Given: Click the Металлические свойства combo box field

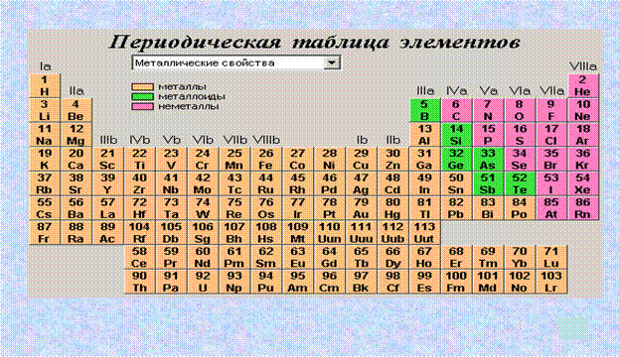Looking at the screenshot, I should (x=236, y=62).
